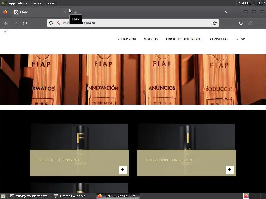Open the Firefox hamburger menu
Screen dimensions: 266x199
[x=260, y=23]
